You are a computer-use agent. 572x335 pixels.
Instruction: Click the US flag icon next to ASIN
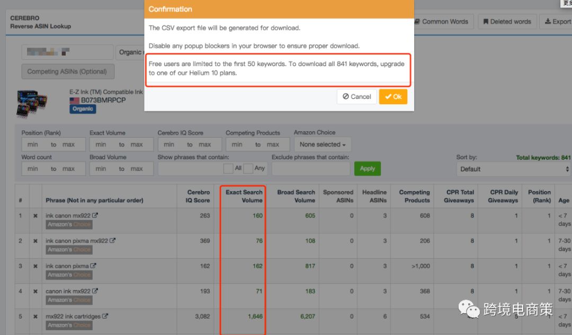tap(75, 100)
